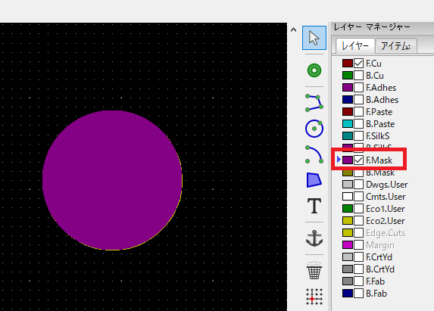Select the F.SilkS layer name
Screen dimensions: 434x311
[x=377, y=136]
